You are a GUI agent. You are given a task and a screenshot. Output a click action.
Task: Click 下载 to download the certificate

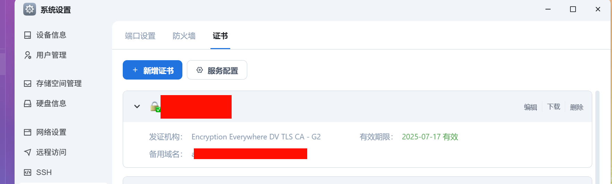tap(554, 107)
